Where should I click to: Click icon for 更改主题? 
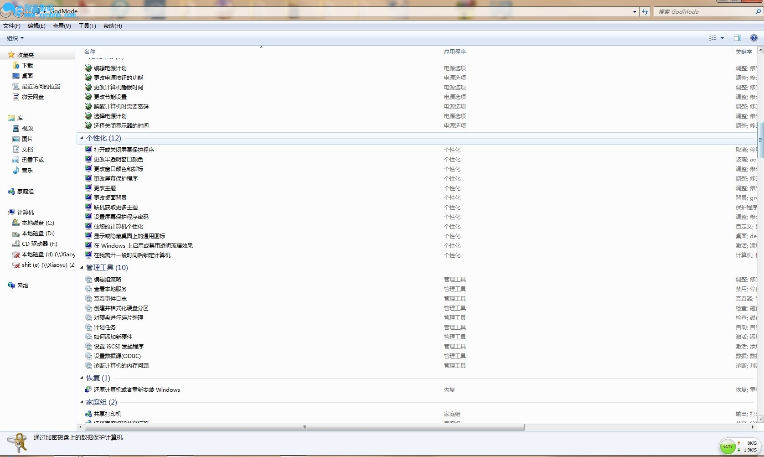click(x=88, y=188)
